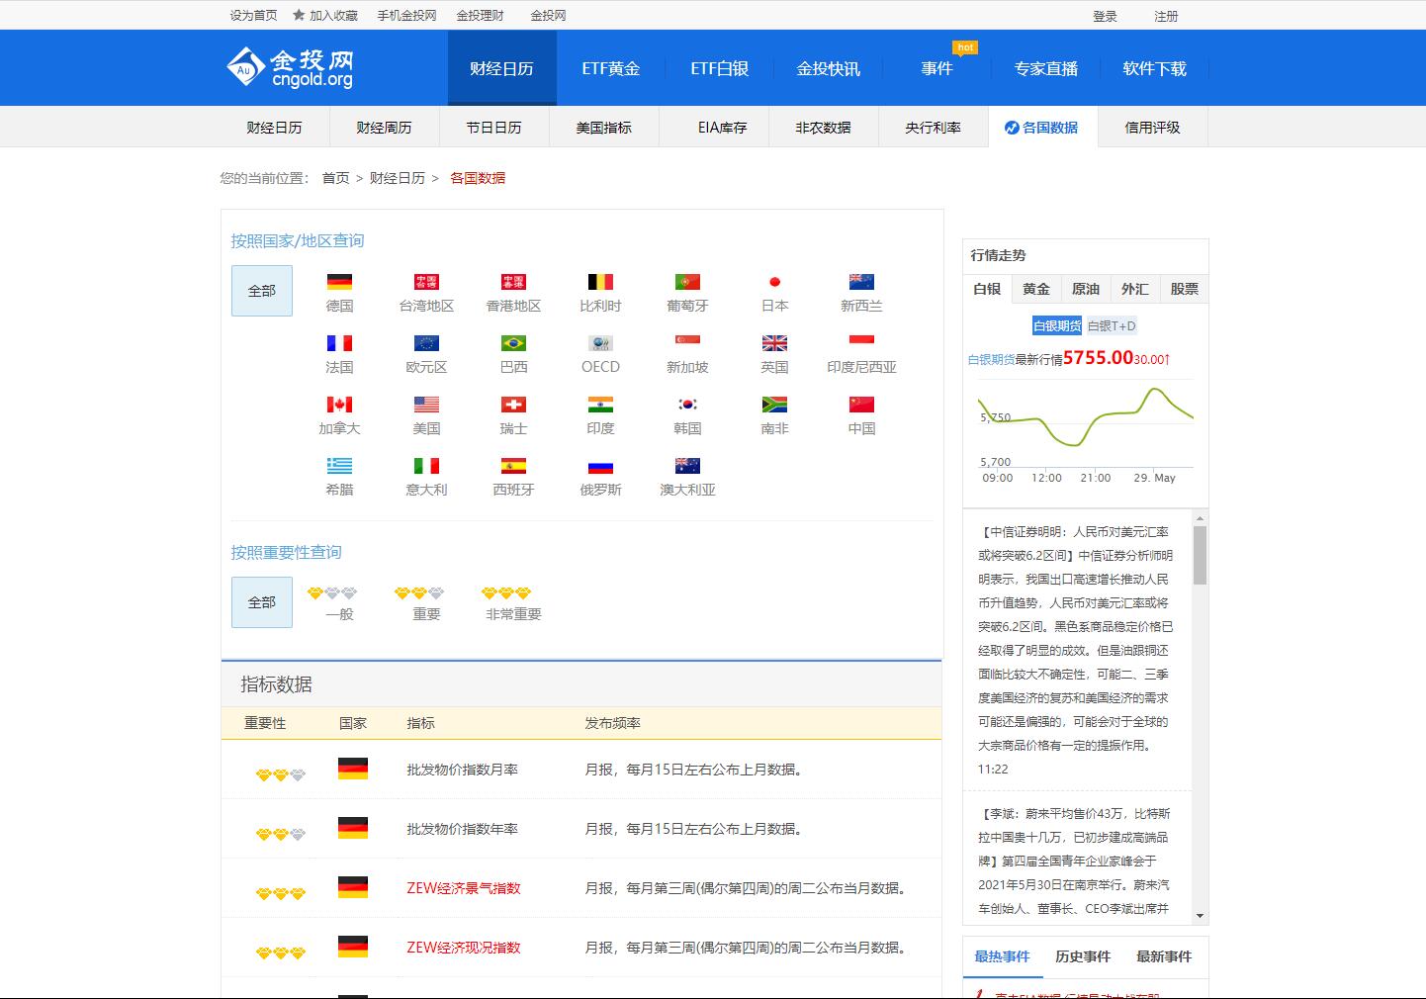Select 全部 under country/region query
Viewport: 1426px width, 999px height.
(262, 291)
